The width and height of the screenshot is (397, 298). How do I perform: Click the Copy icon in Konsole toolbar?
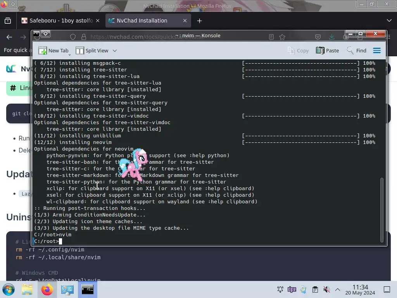[x=298, y=51]
